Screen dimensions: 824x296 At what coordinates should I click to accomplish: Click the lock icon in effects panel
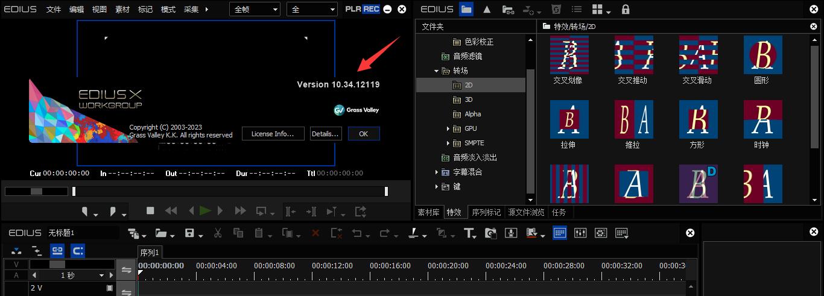click(x=626, y=9)
